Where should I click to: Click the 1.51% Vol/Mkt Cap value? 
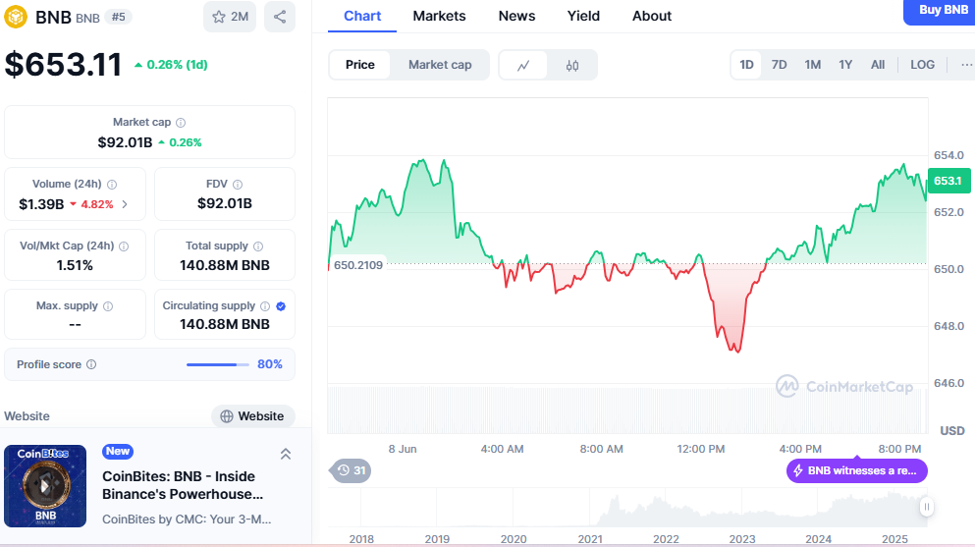(75, 265)
